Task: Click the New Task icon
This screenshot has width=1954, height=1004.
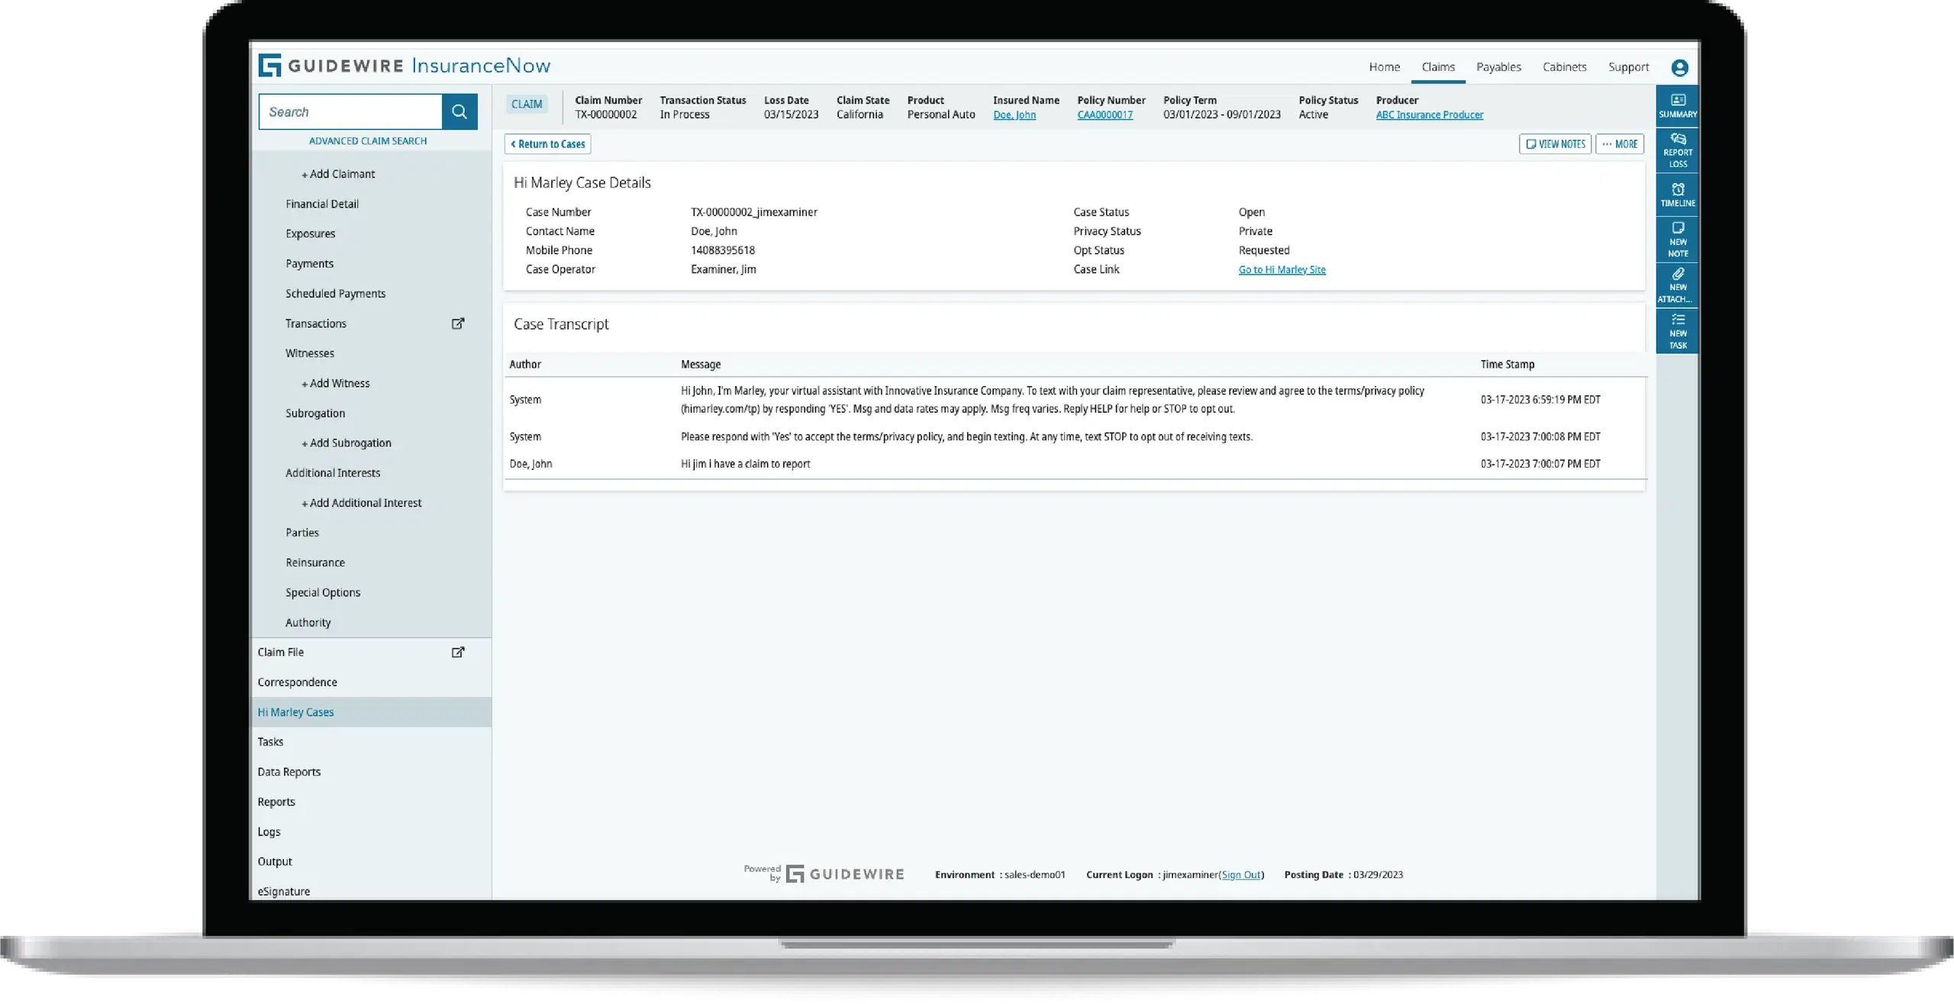Action: tap(1678, 330)
